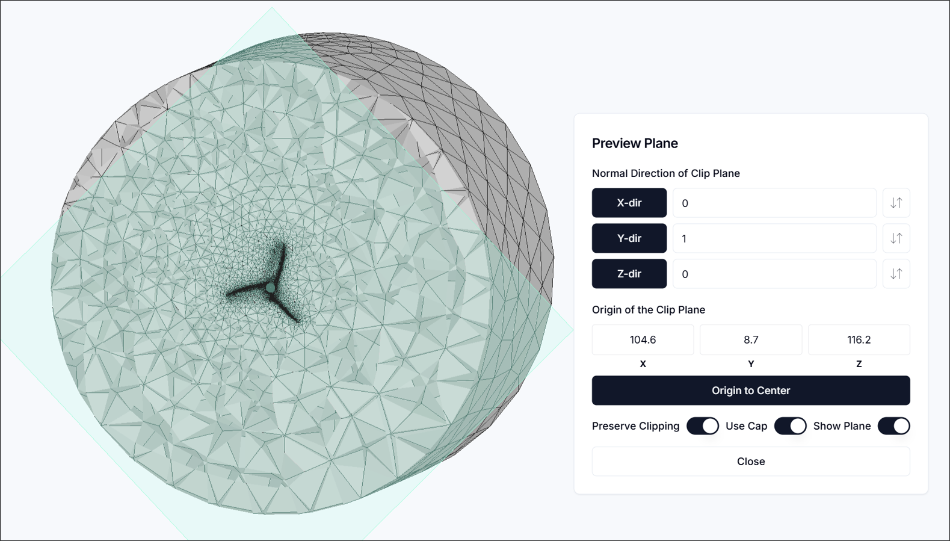
Task: Edit the Z-dir value field
Action: [774, 274]
